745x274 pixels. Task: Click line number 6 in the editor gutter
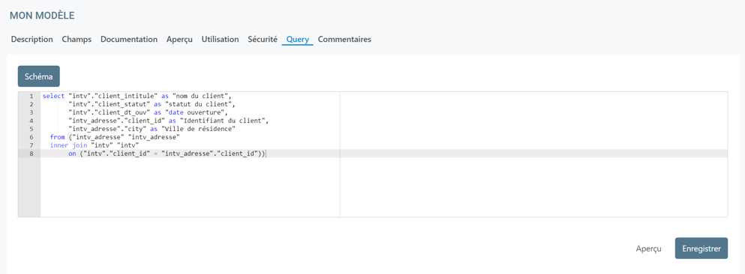tap(32, 137)
